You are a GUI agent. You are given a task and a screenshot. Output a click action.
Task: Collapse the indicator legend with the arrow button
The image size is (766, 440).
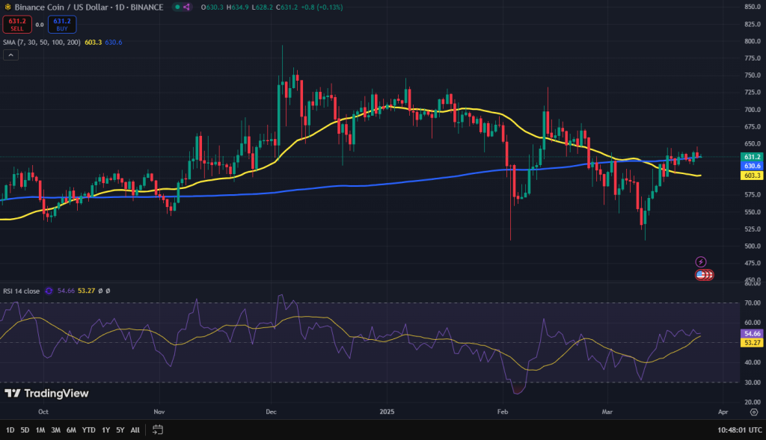coord(10,55)
